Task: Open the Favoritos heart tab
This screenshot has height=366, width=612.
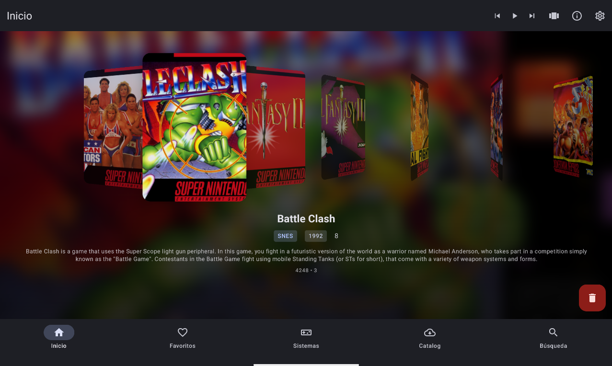Action: 183,338
